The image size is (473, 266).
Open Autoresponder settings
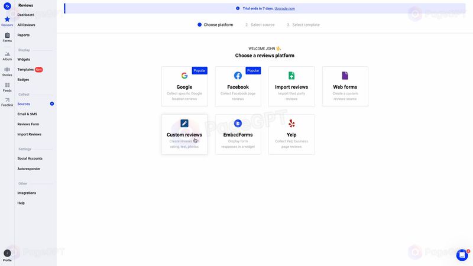click(x=28, y=169)
